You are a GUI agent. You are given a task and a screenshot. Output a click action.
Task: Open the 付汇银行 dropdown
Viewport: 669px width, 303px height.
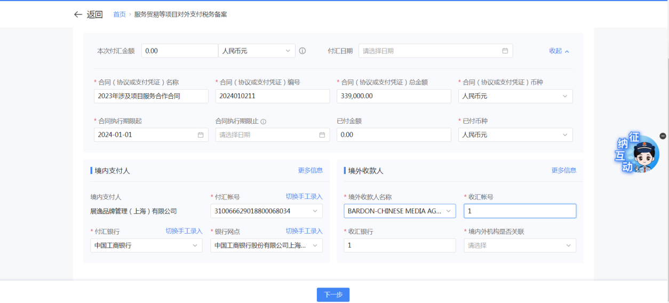click(x=146, y=245)
